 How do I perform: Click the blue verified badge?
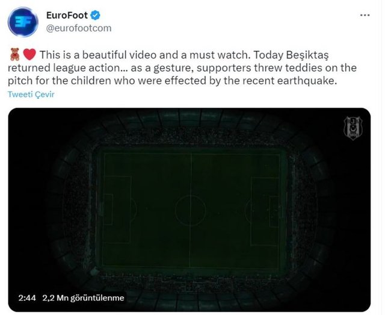tap(92, 15)
